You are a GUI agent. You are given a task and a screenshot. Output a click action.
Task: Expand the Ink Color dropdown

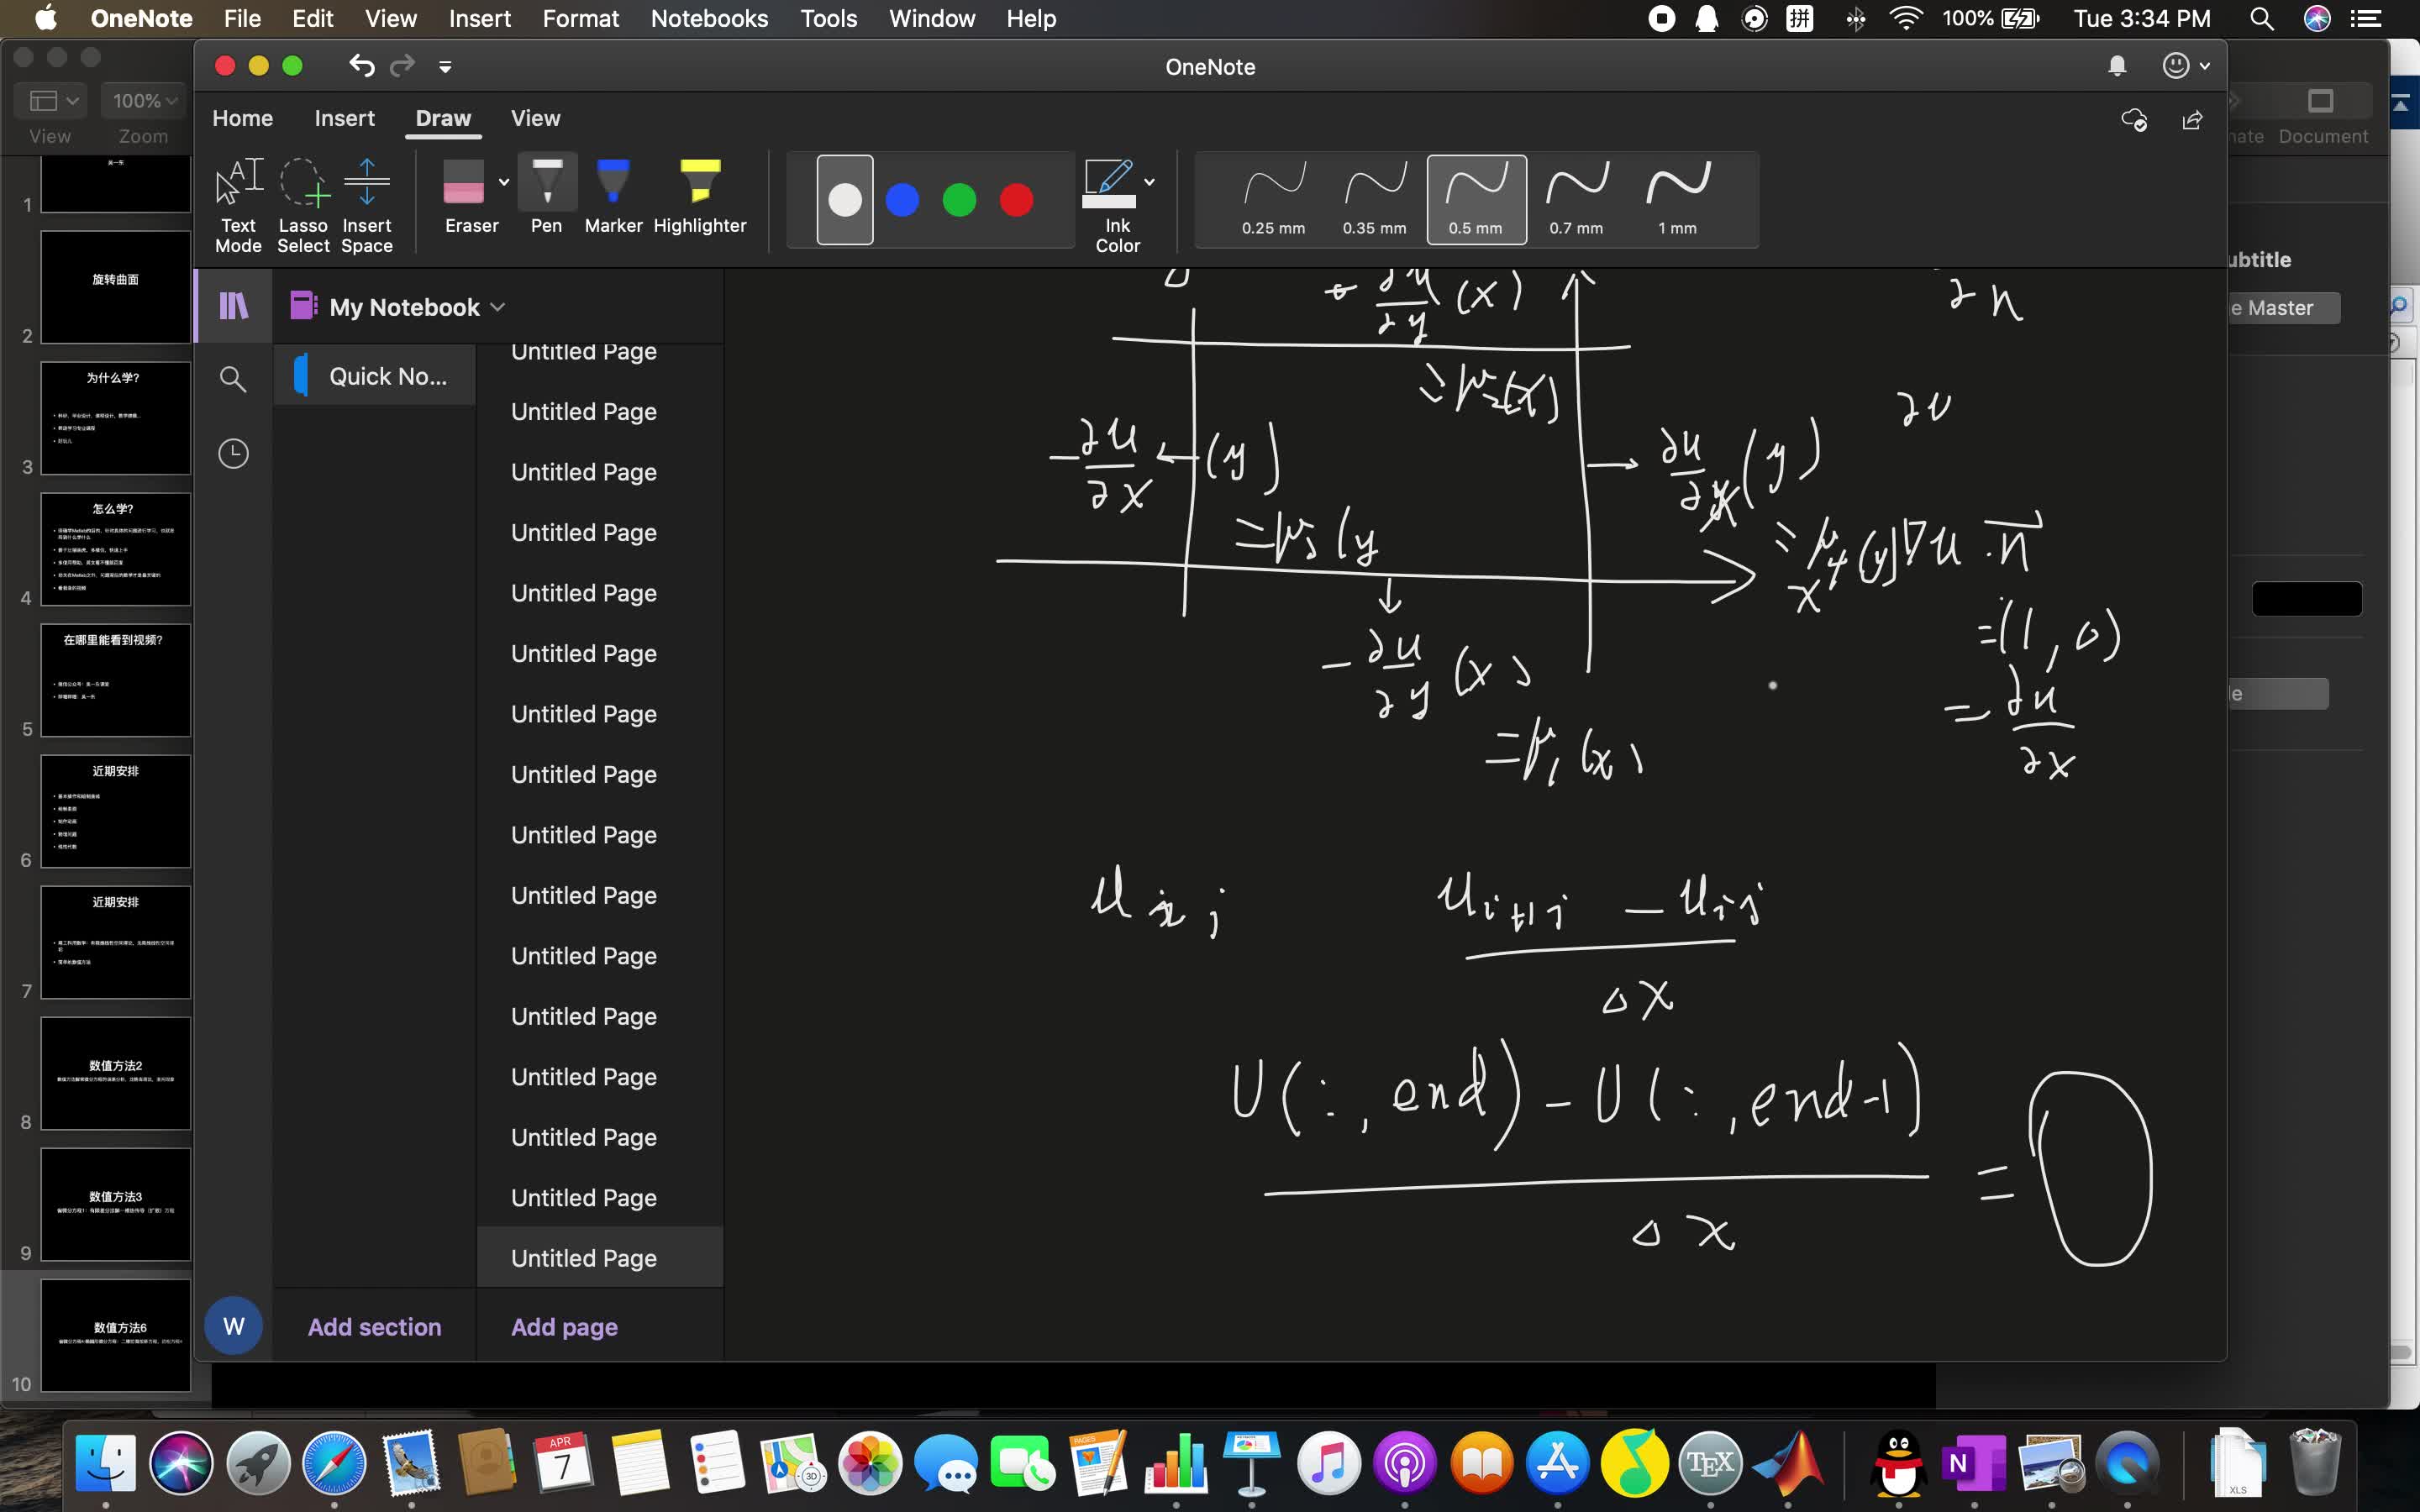point(1150,182)
